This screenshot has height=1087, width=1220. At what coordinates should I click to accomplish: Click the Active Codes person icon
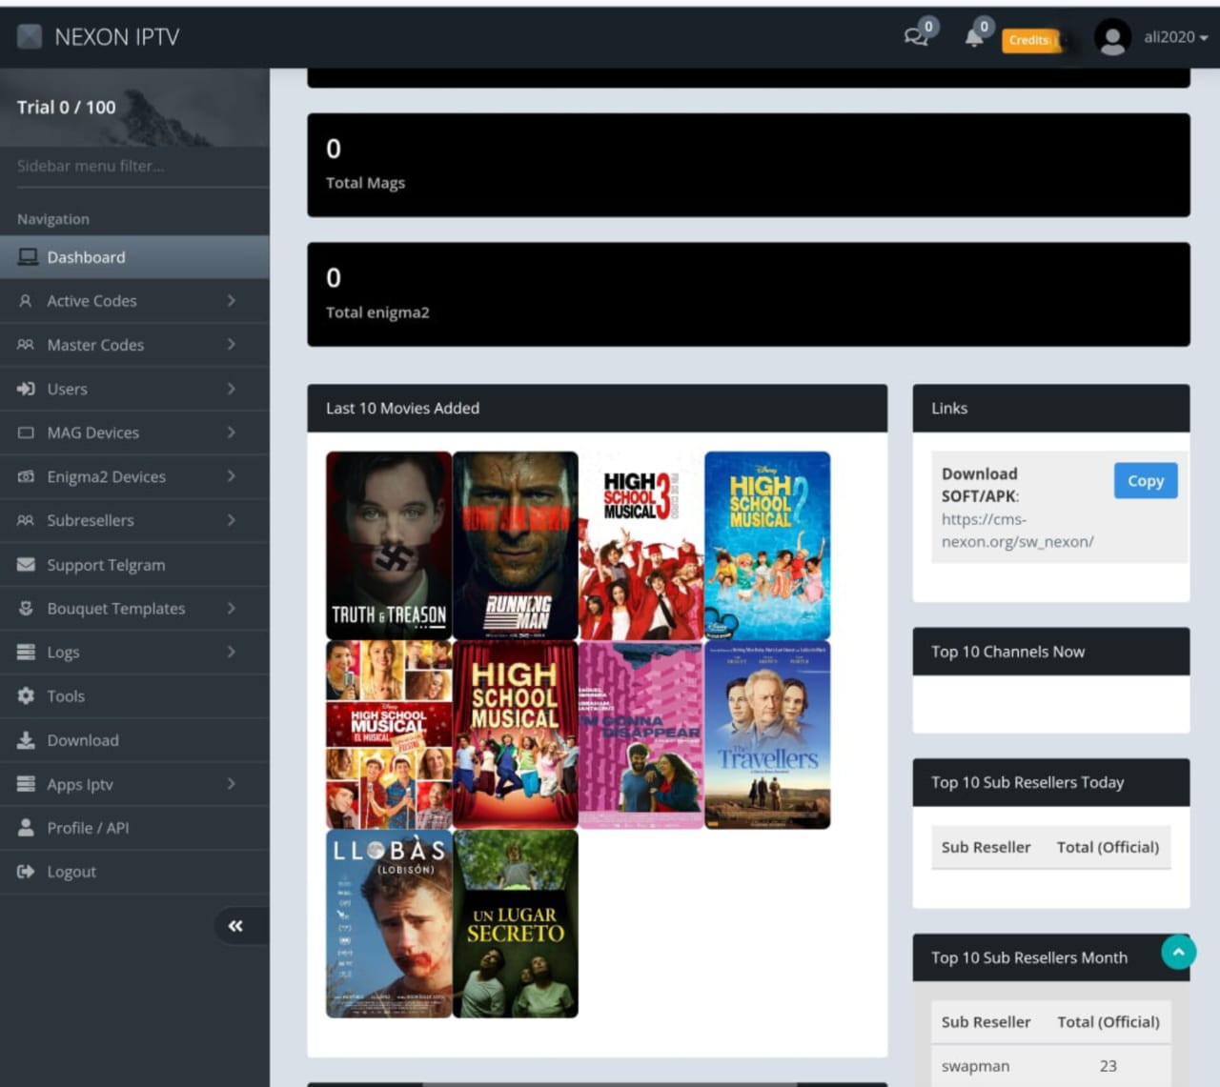pos(26,301)
